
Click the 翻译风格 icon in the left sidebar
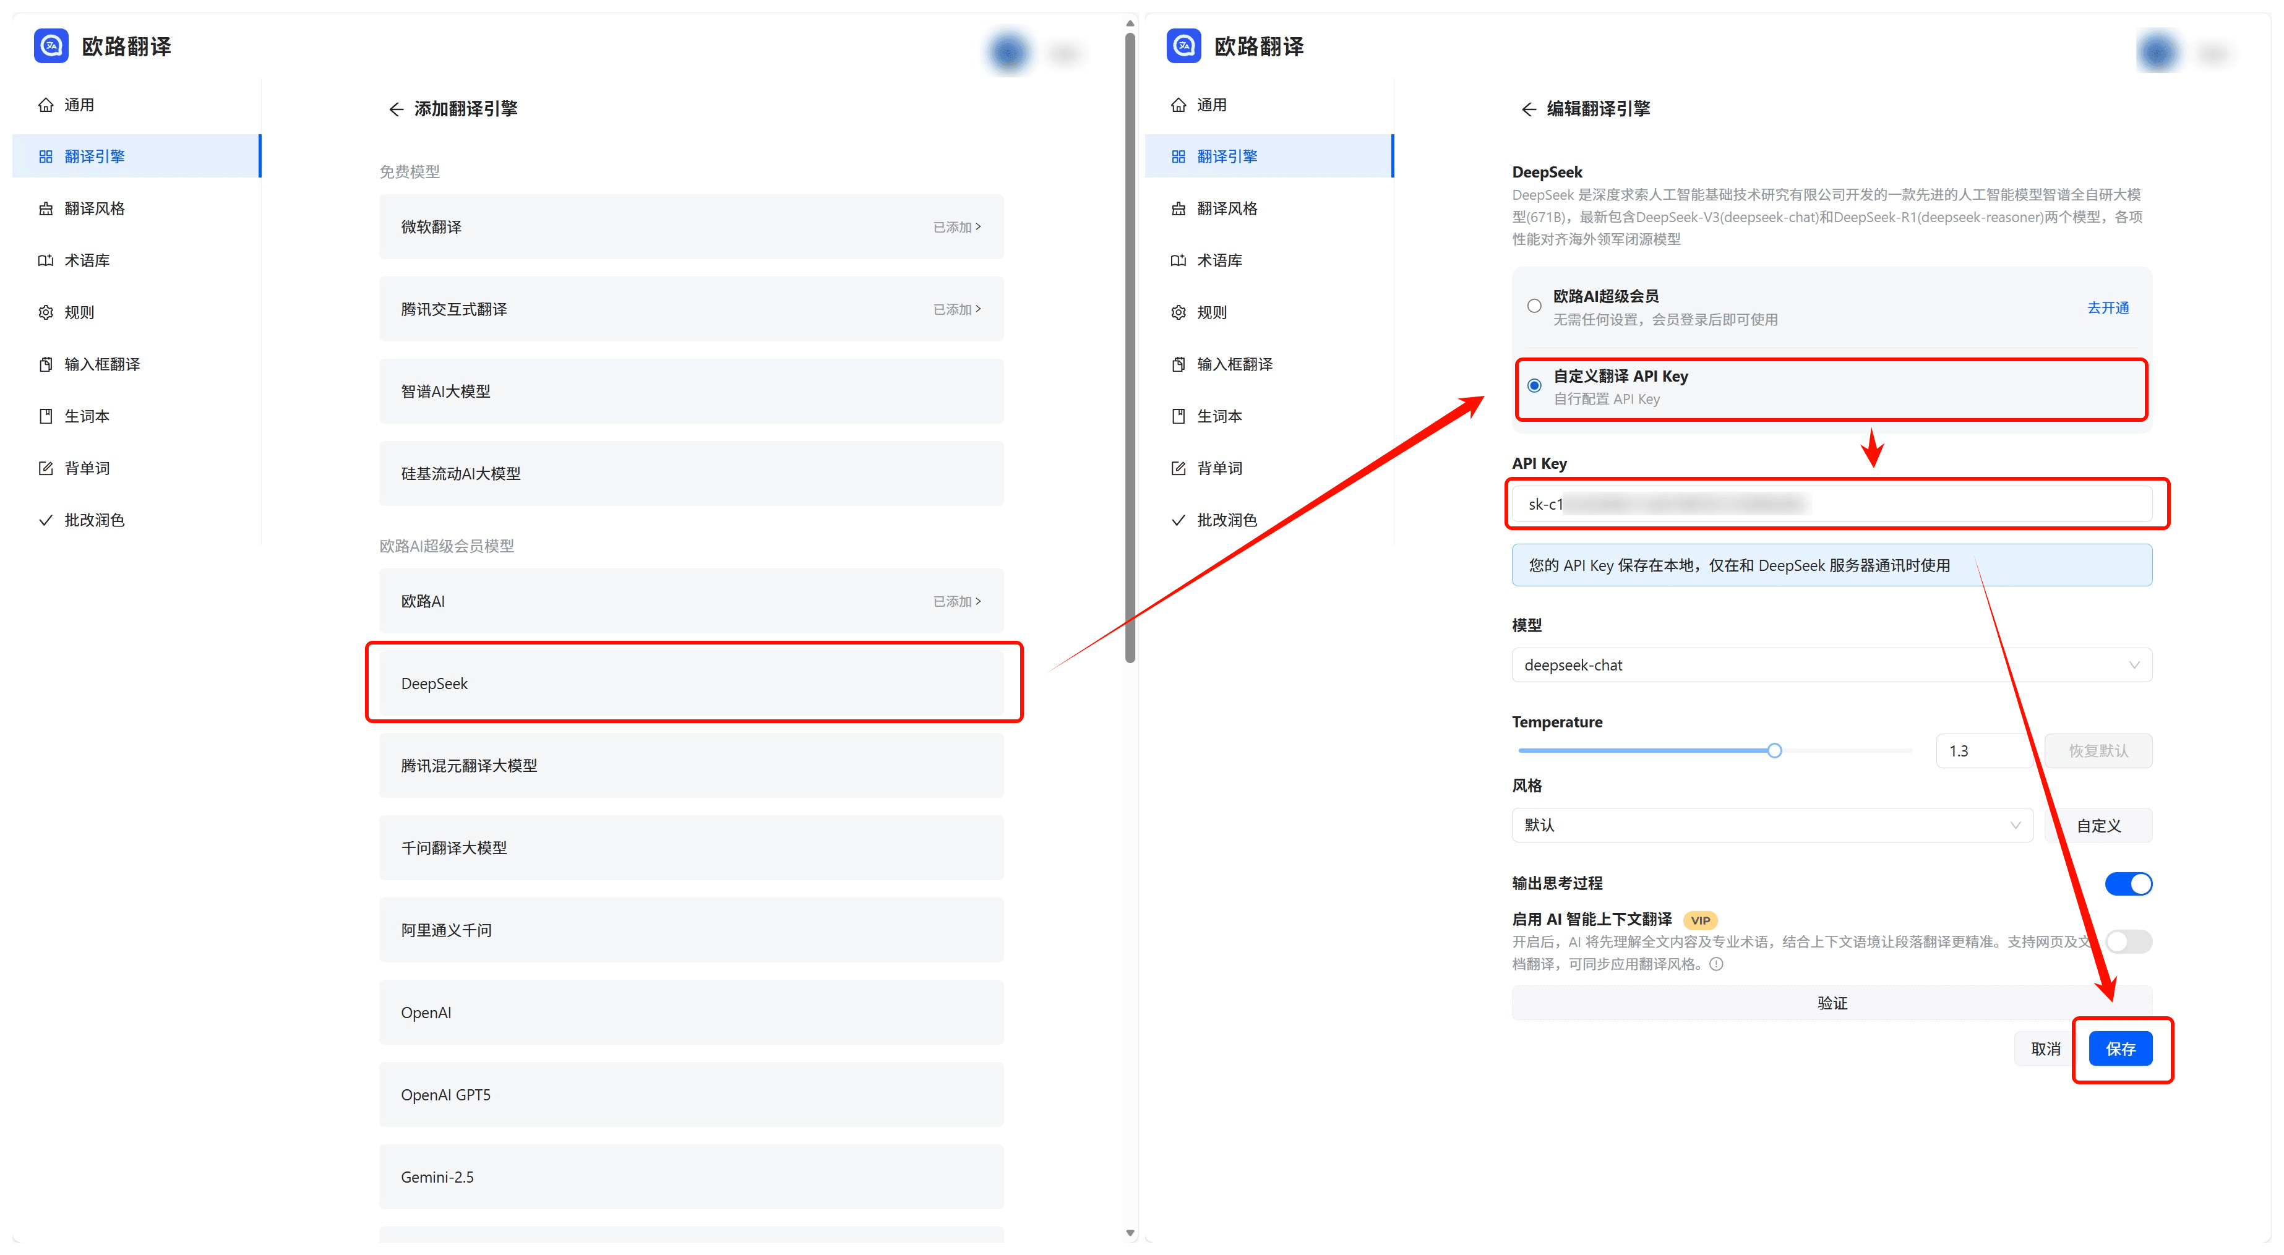pos(46,208)
